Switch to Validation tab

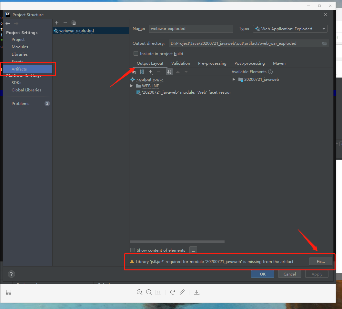pyautogui.click(x=181, y=63)
